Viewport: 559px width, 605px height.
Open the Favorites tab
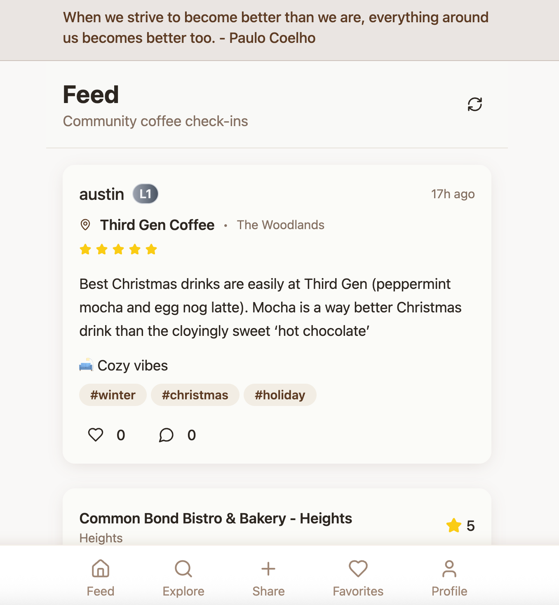[358, 578]
